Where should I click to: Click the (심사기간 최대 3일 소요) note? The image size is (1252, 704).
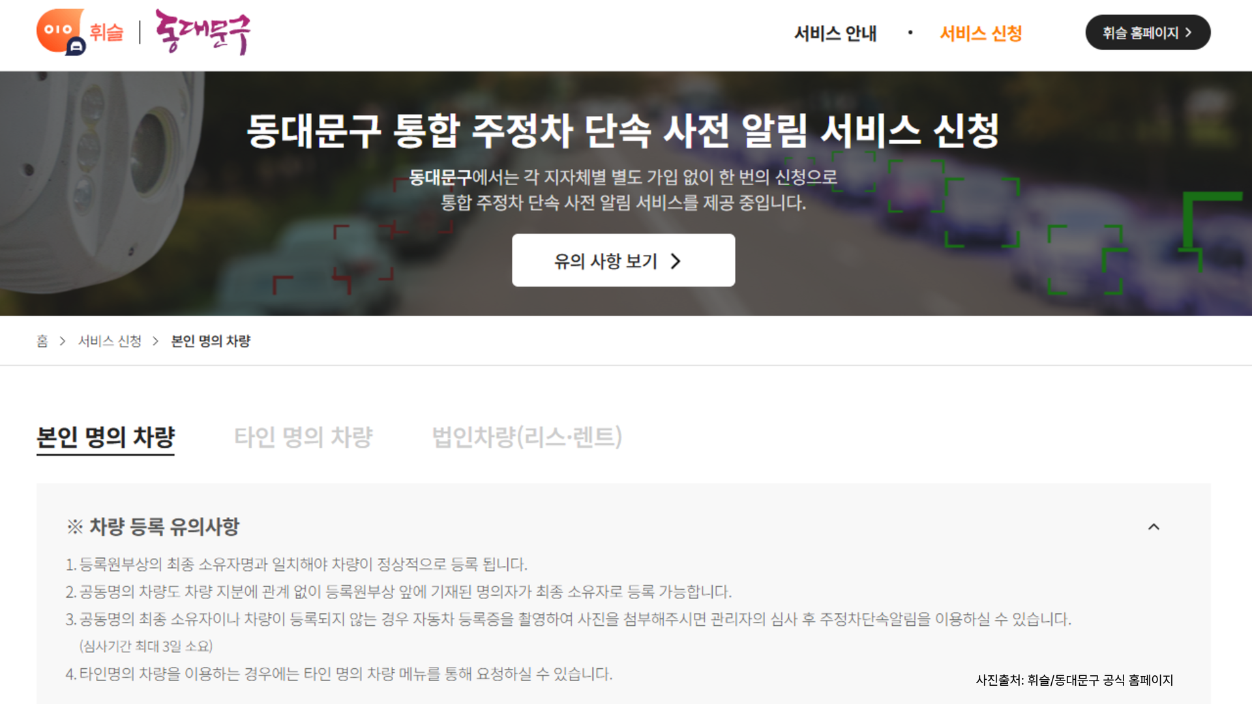(x=146, y=647)
